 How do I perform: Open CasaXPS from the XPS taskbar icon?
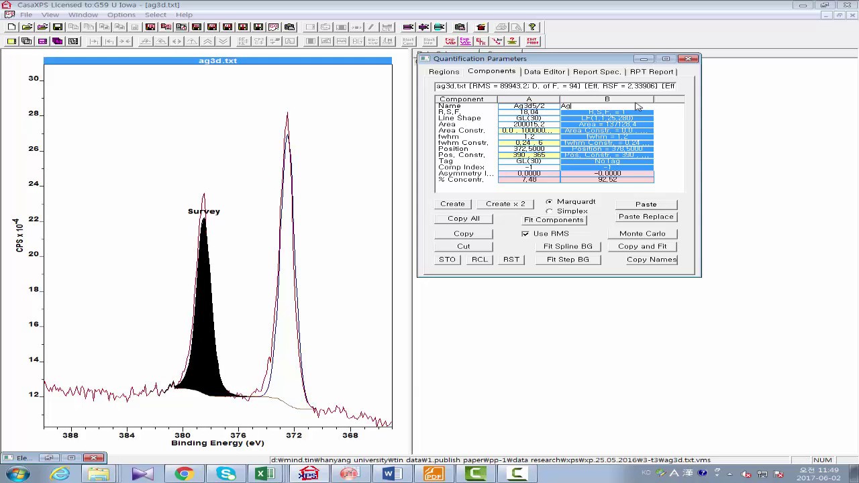[308, 474]
